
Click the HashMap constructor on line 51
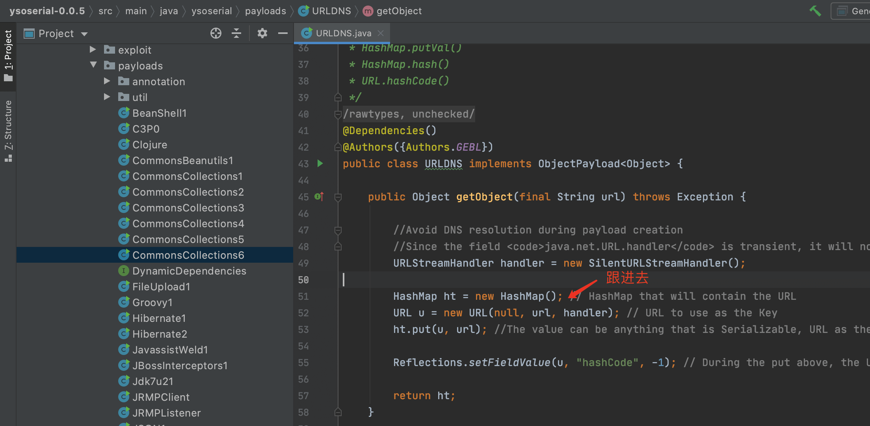pos(522,296)
